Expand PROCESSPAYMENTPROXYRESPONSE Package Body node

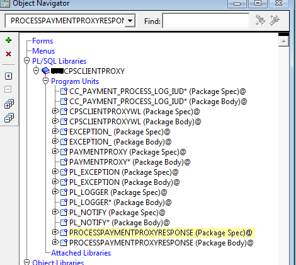[x=55, y=242]
